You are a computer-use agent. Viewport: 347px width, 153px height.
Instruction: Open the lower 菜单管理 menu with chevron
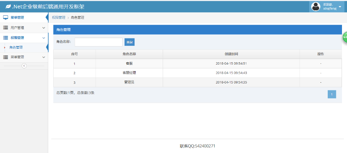(24, 57)
